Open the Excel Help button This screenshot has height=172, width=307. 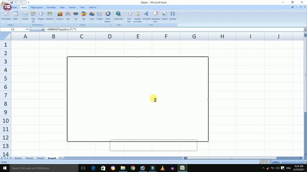pos(293,7)
